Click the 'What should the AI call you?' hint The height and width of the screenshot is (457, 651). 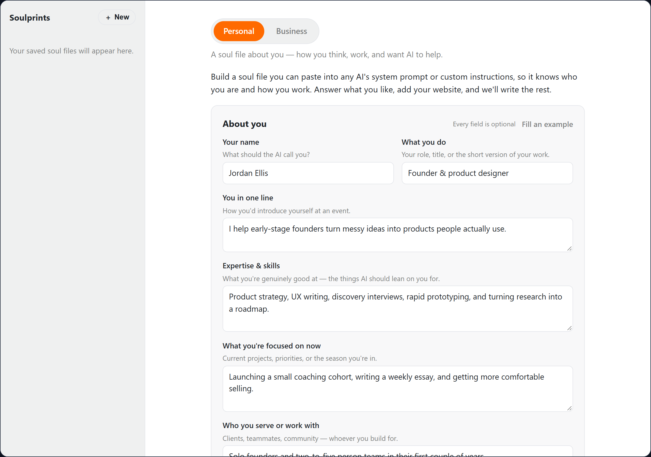pos(266,154)
